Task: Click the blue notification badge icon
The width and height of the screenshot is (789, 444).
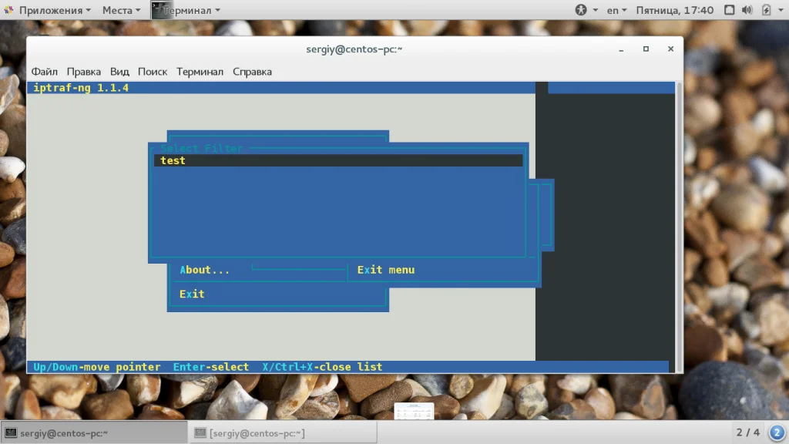Action: point(777,432)
